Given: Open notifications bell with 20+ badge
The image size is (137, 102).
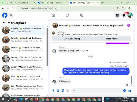Looking at the screenshot, I should click(124, 15).
